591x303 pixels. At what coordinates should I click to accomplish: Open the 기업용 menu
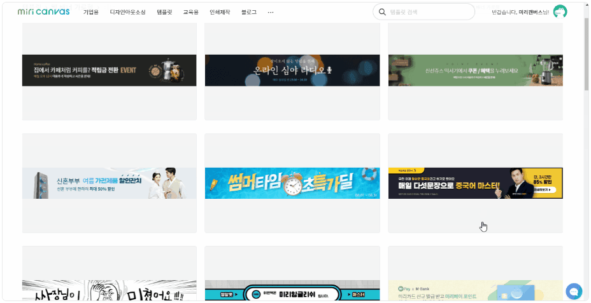pyautogui.click(x=91, y=12)
